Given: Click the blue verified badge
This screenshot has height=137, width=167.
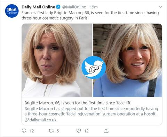Looking at the screenshot, I should tap(58, 7).
